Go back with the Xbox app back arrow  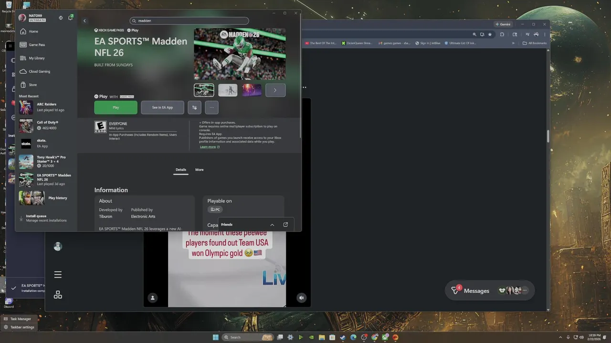84,20
